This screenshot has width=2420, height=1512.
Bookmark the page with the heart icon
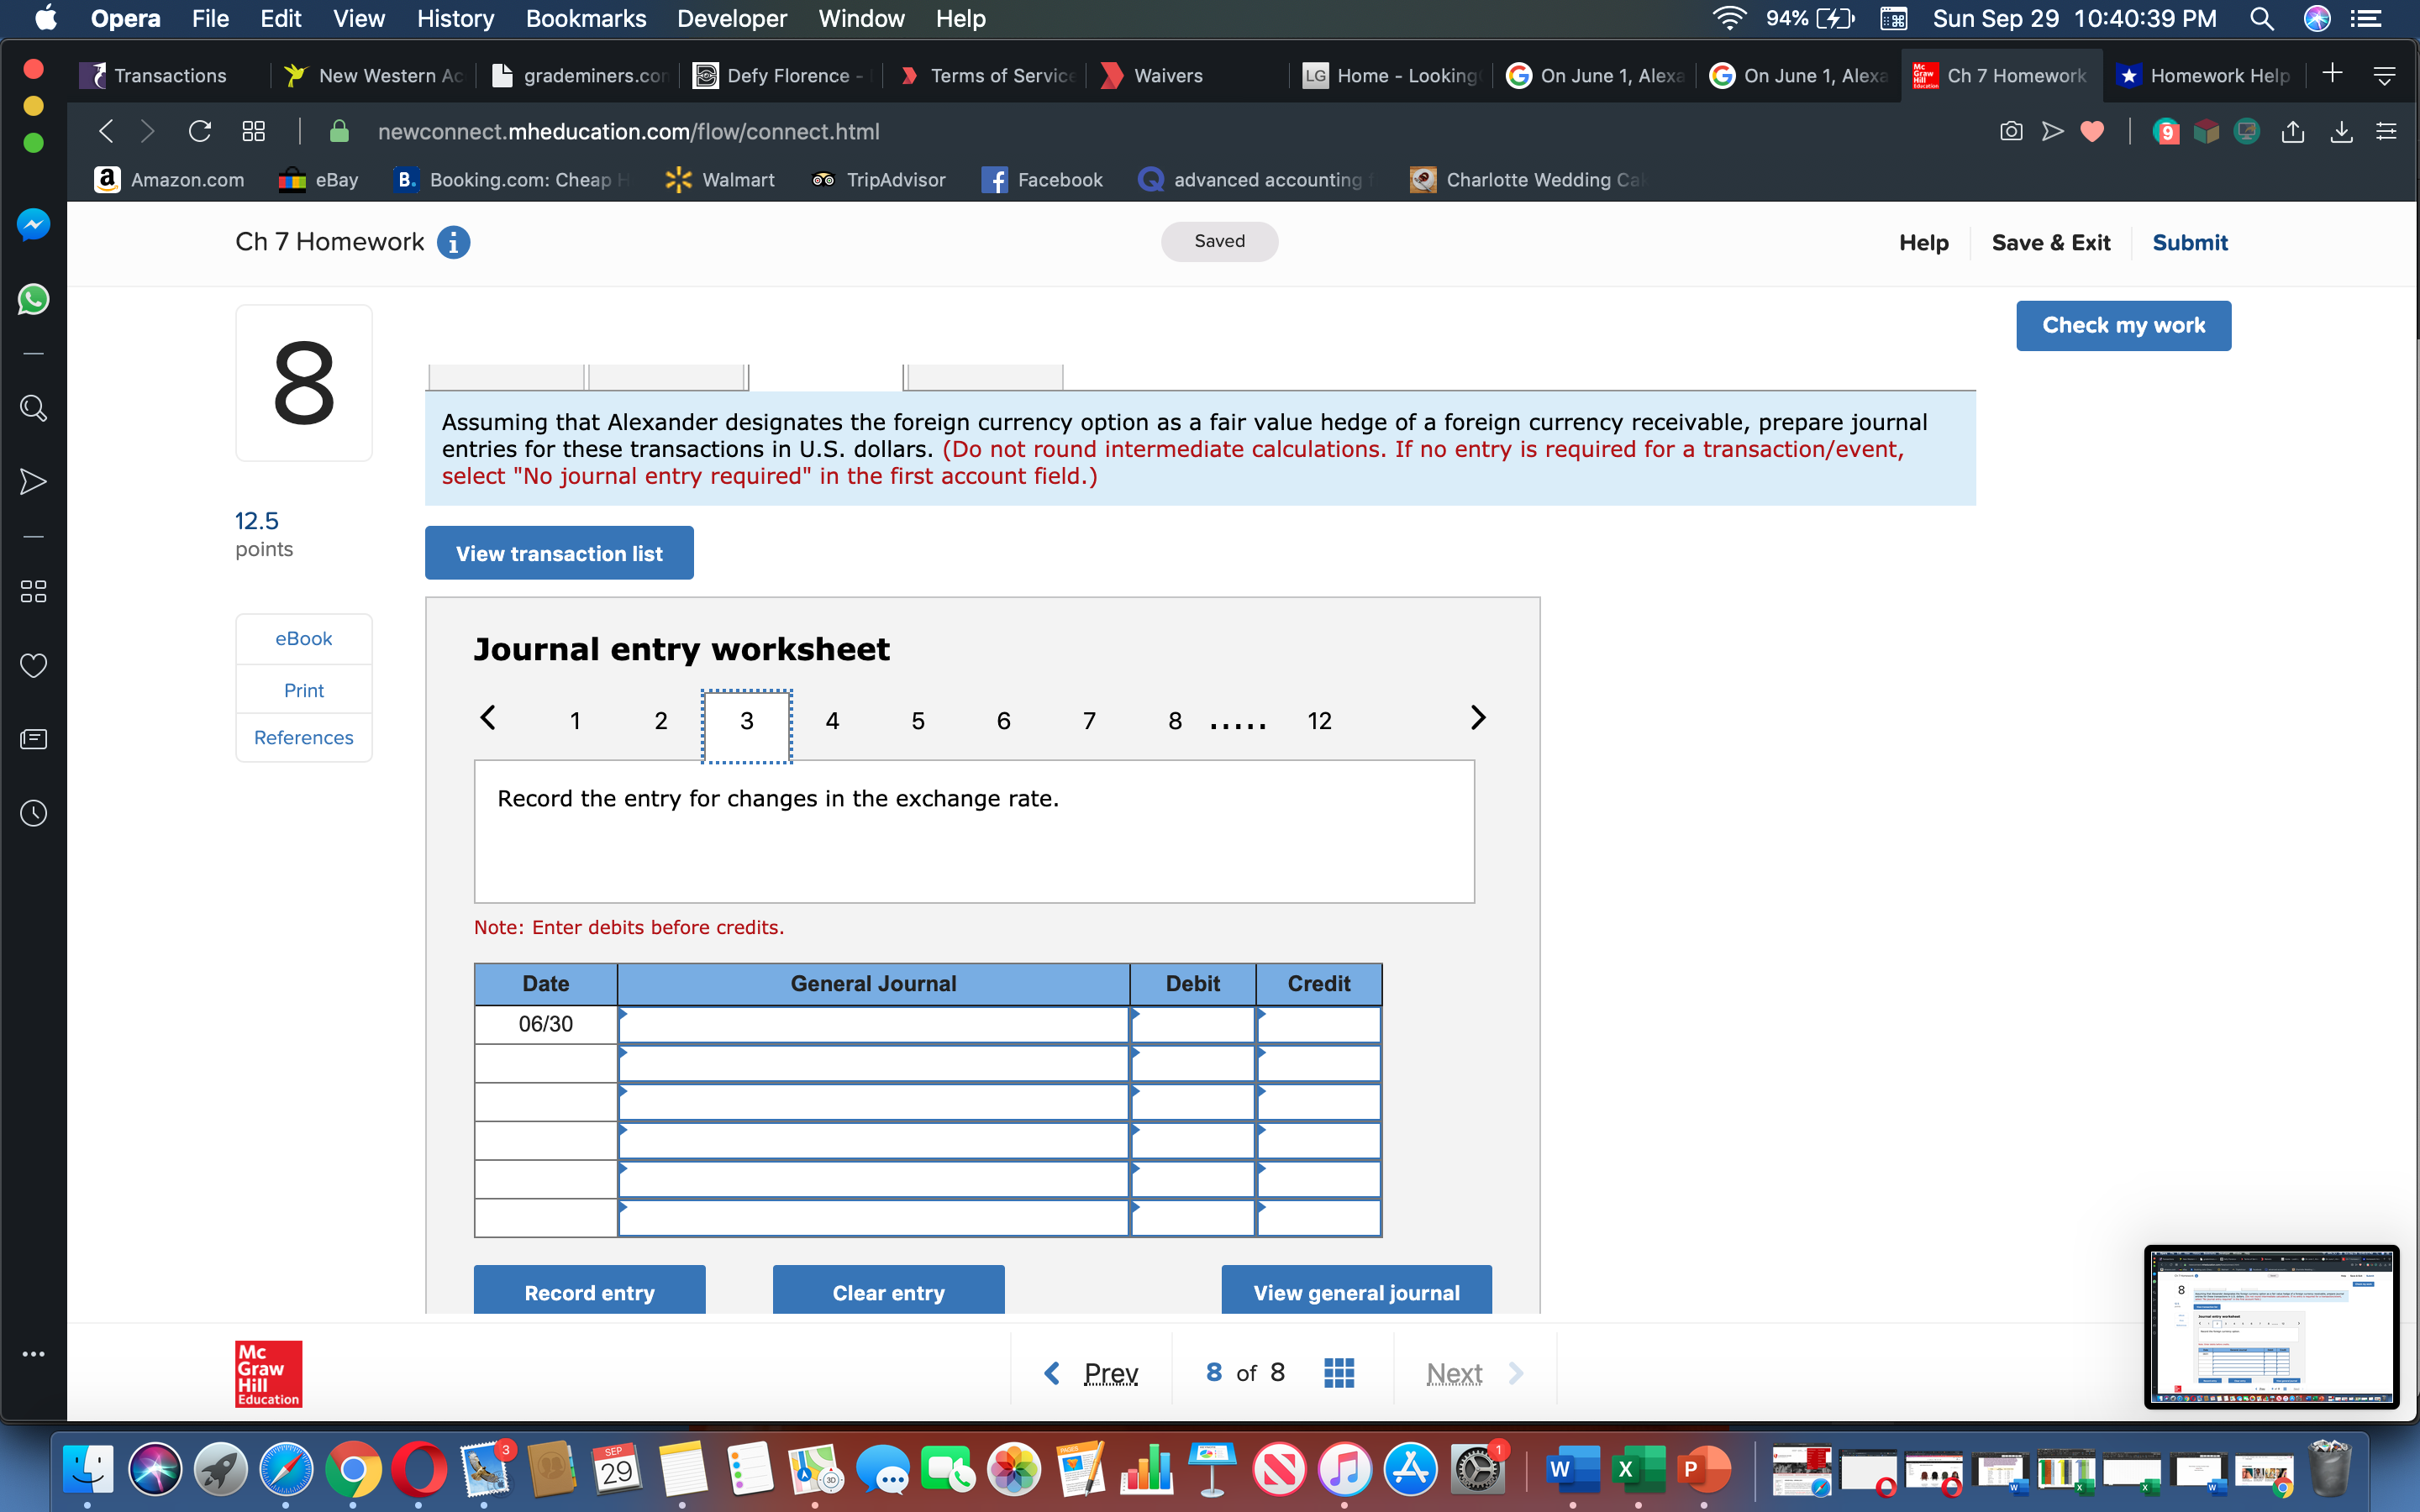[x=2093, y=131]
